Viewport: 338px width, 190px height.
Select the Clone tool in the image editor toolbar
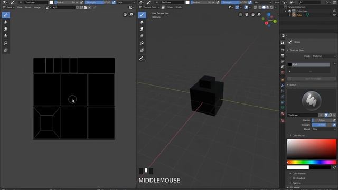coord(6,36)
